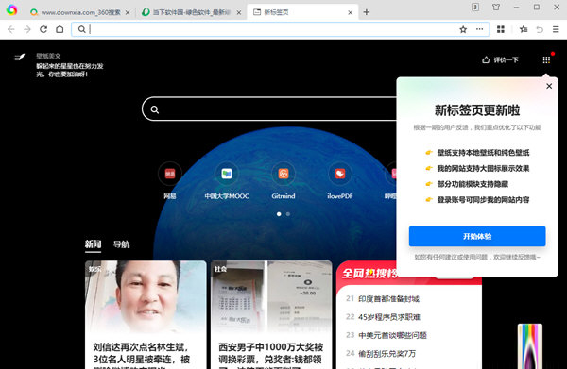The image size is (567, 369).
Task: Open the nine-dot apps grid on page
Action: (x=546, y=60)
